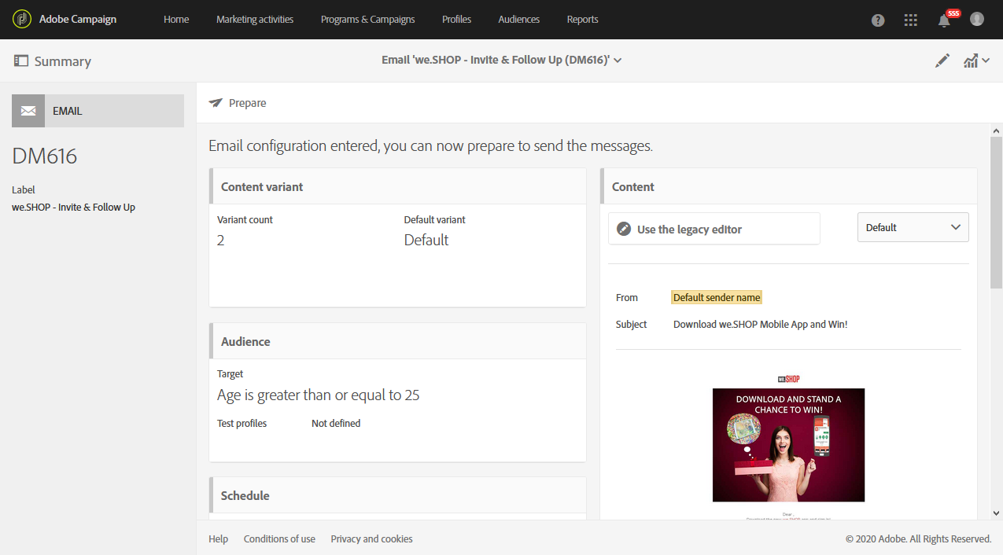Click the Adobe Campaign logo icon
Image resolution: width=1003 pixels, height=555 pixels.
coord(23,19)
